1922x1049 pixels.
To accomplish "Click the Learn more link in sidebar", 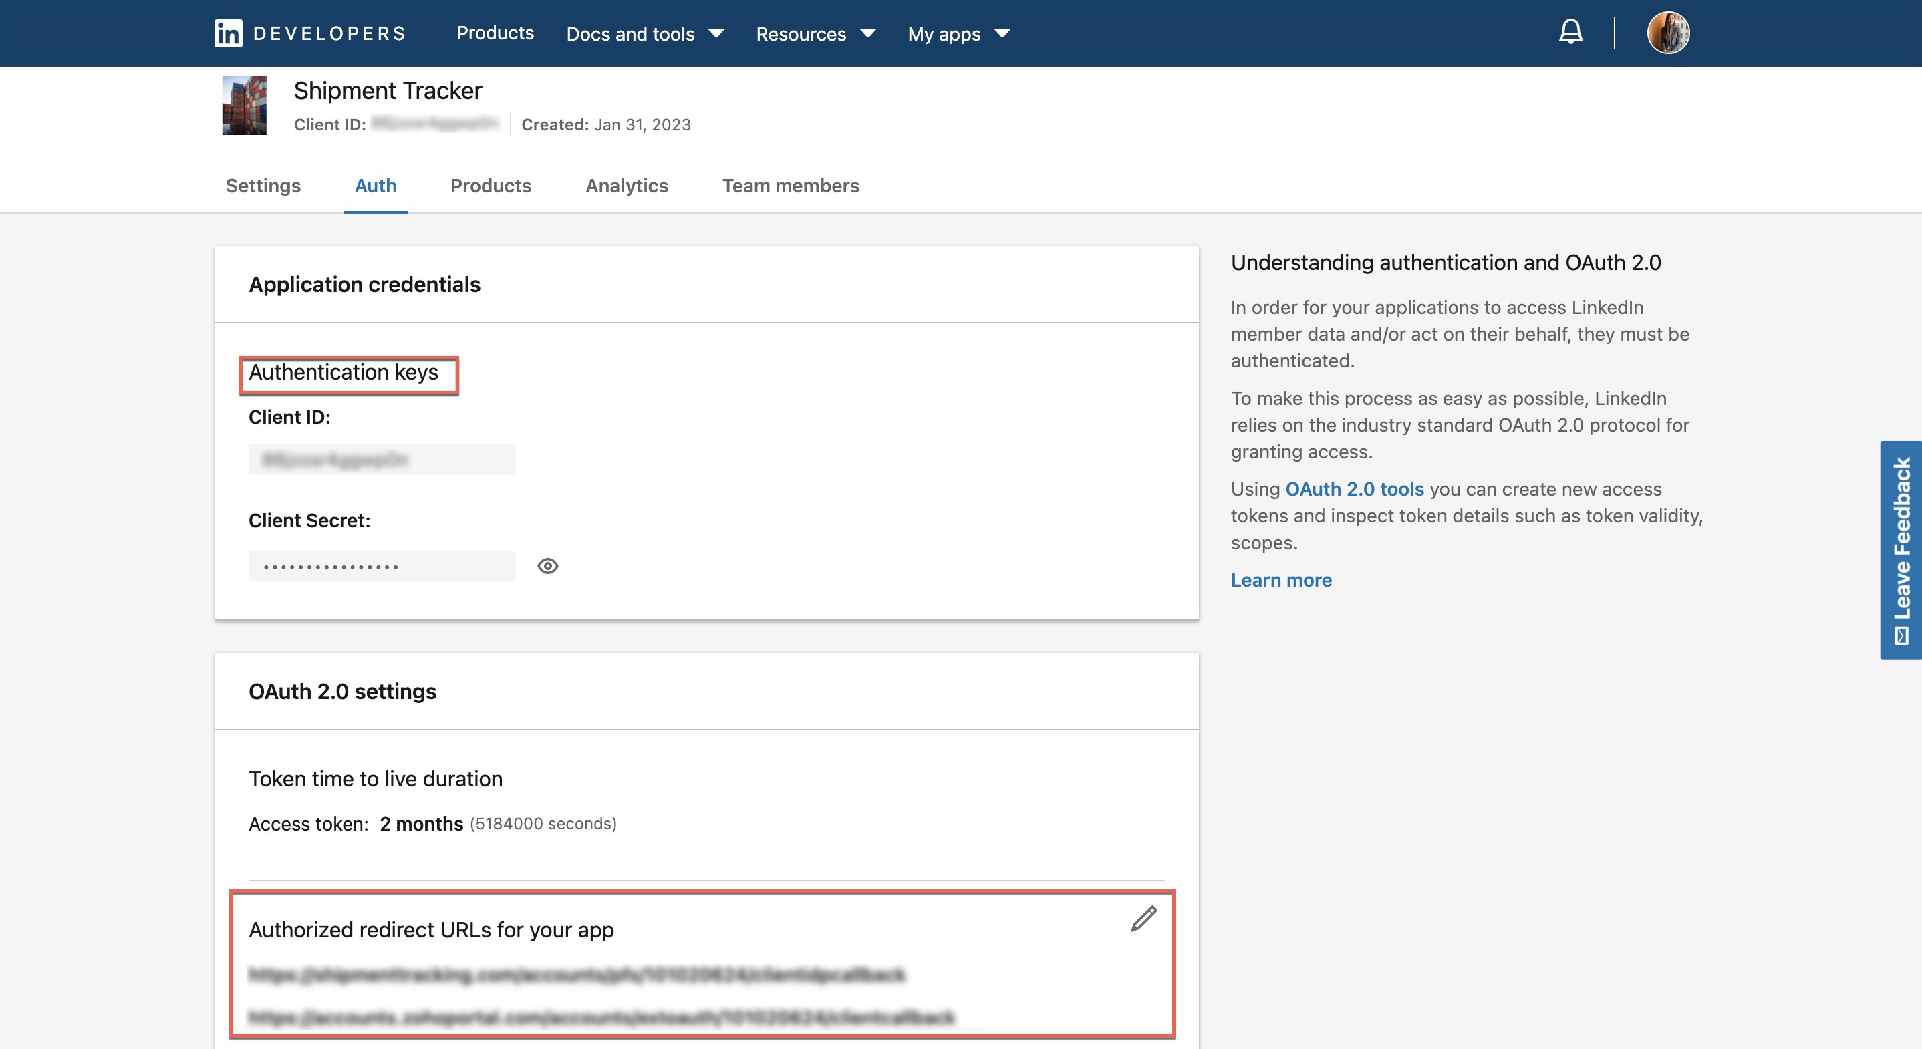I will [x=1281, y=579].
